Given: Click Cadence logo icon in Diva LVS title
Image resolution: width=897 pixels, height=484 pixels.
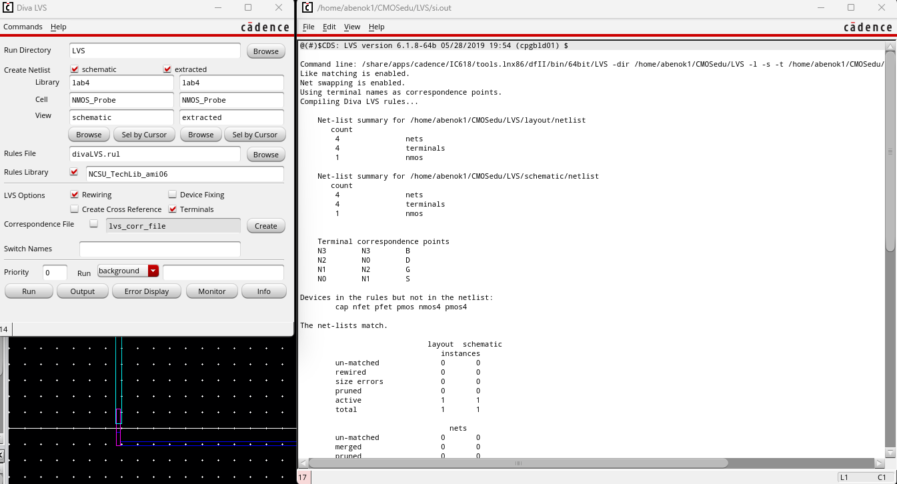Looking at the screenshot, I should click(7, 7).
